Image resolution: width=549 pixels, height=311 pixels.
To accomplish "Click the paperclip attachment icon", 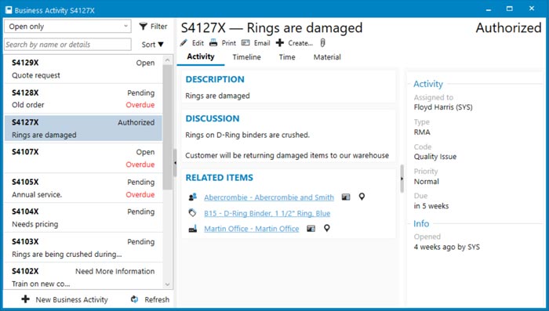I will click(322, 42).
